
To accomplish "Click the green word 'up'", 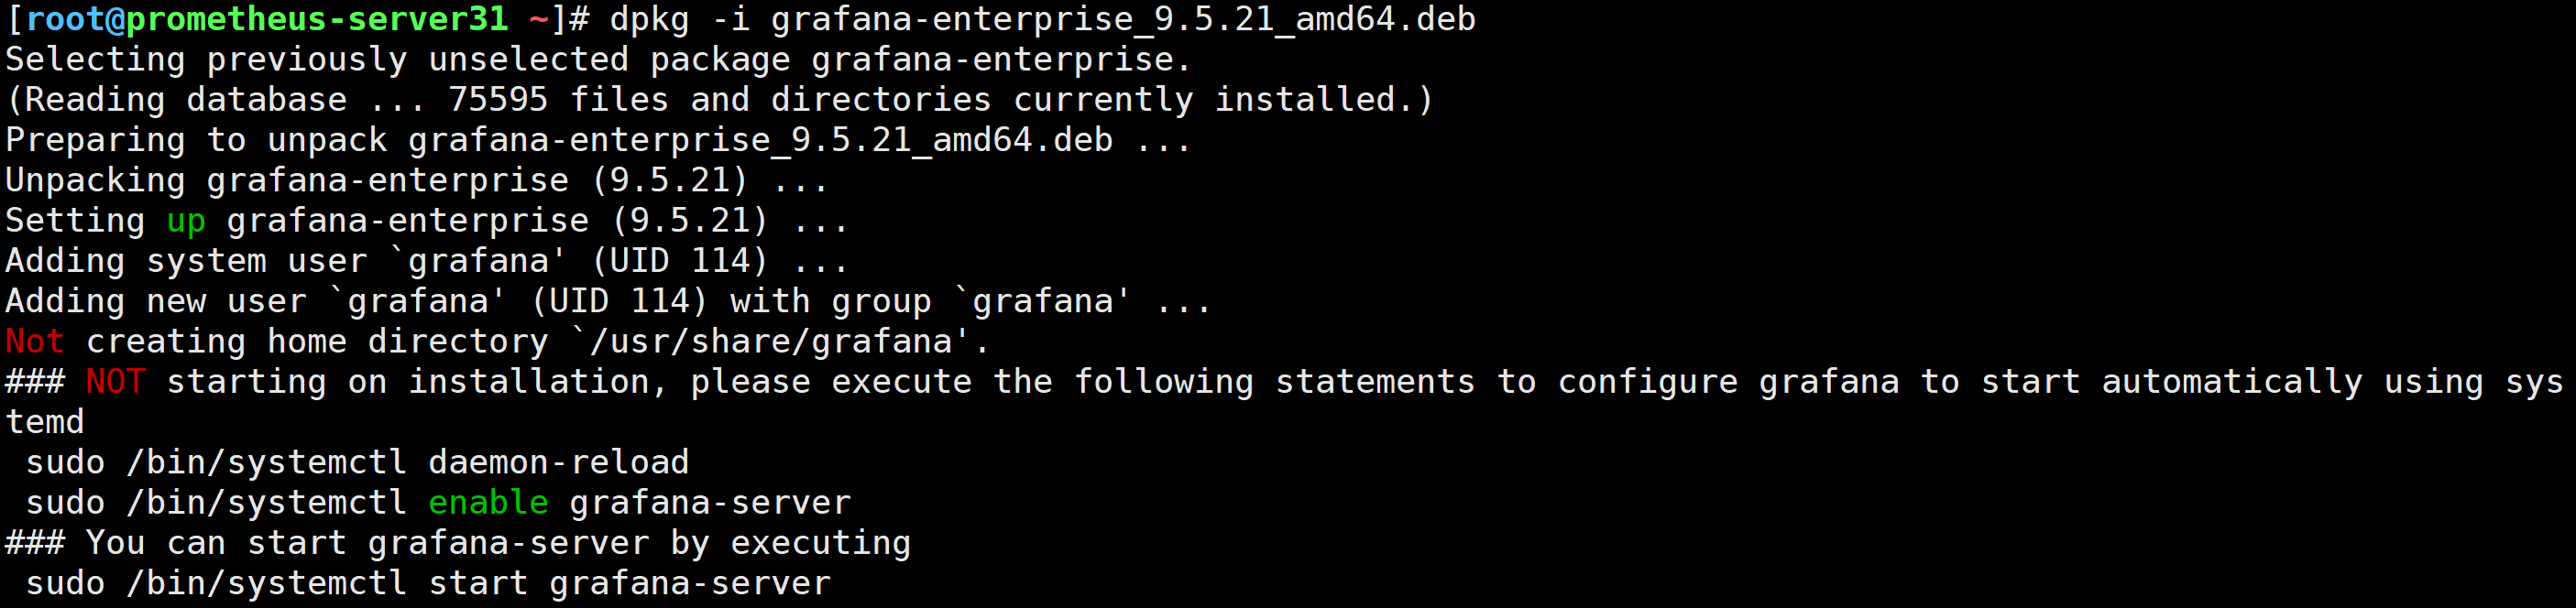I will [x=186, y=221].
